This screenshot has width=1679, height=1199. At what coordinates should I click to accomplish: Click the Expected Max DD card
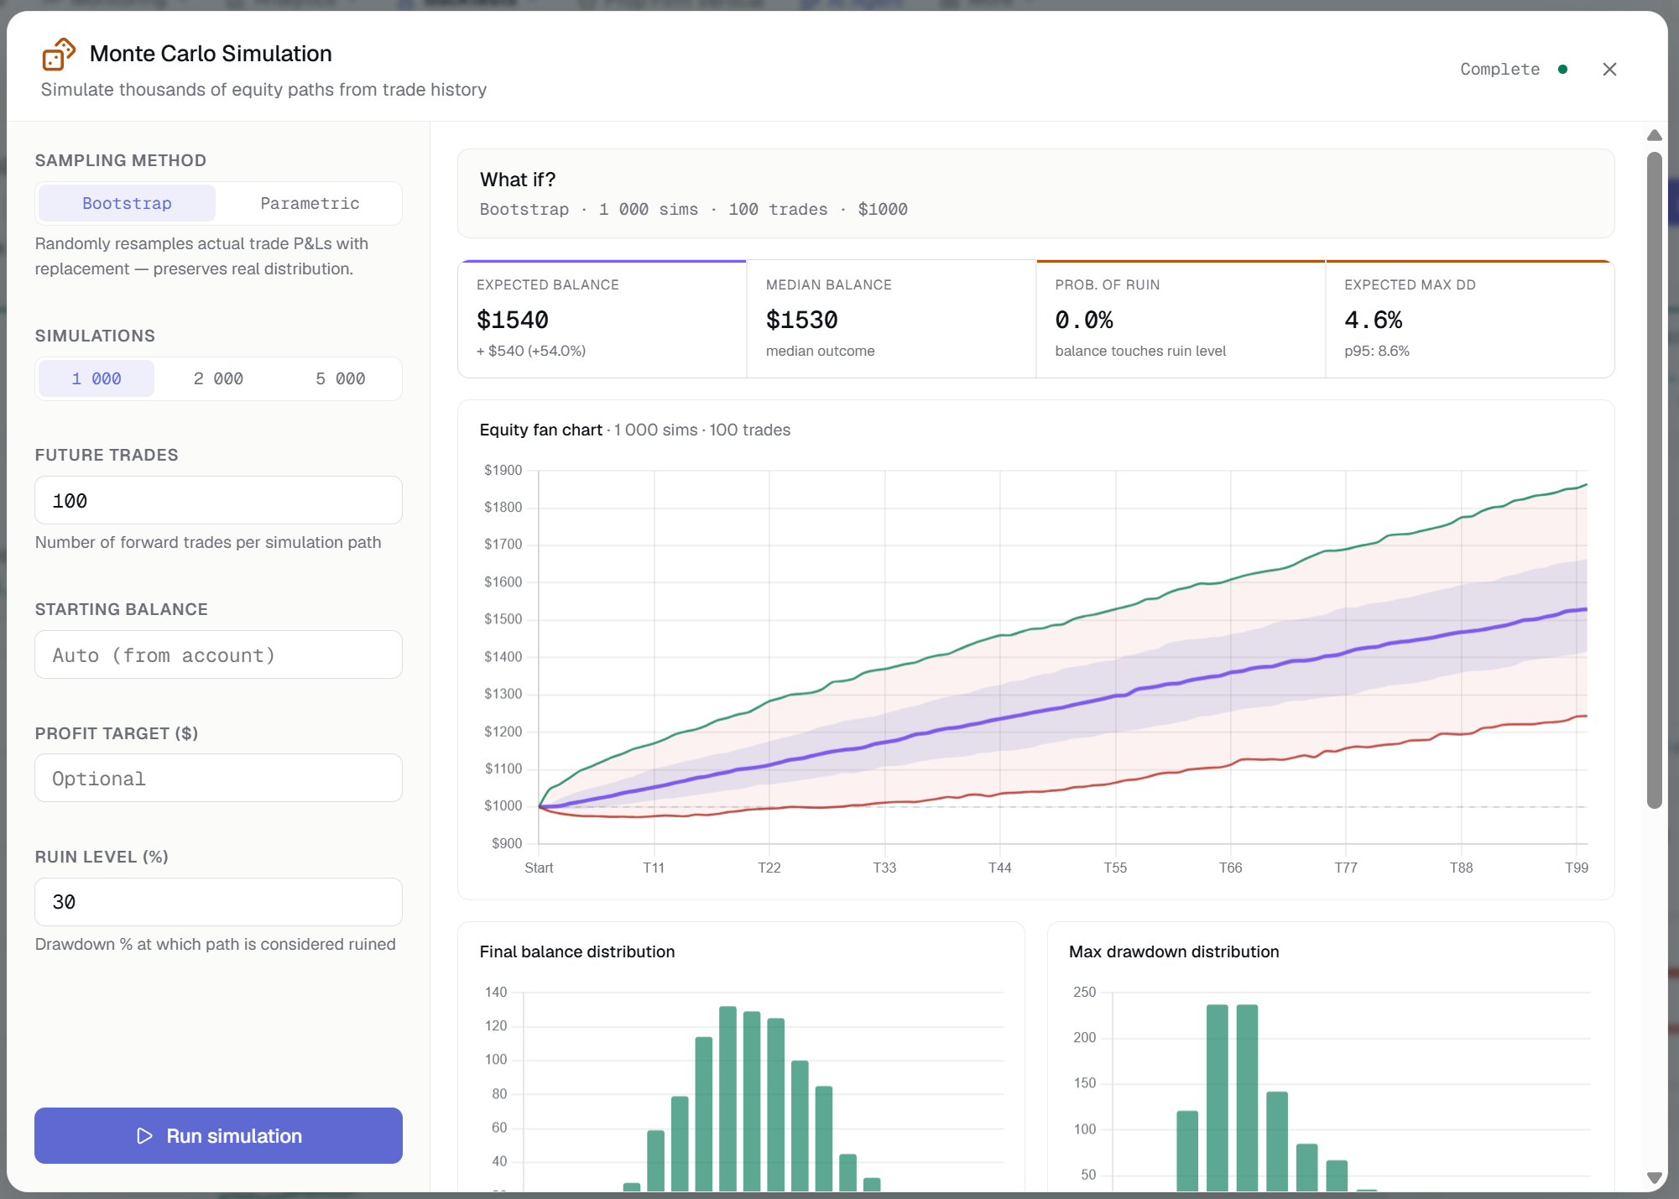(x=1470, y=319)
